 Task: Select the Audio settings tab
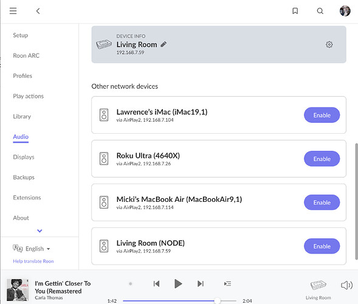tap(21, 137)
